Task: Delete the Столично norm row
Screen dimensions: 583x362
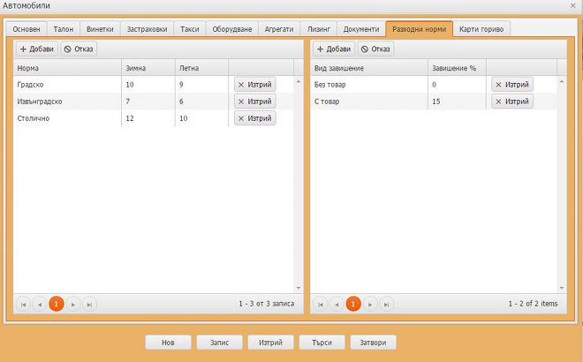Action: coord(254,118)
